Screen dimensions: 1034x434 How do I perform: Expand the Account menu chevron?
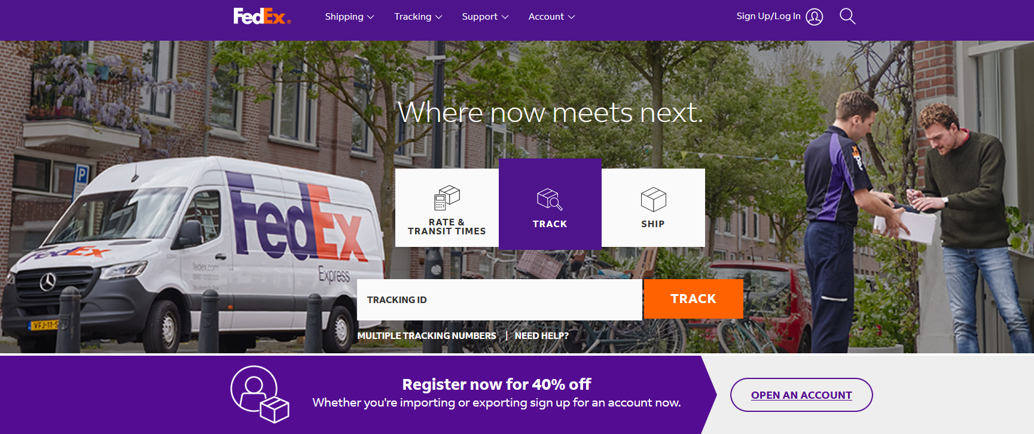coord(572,17)
